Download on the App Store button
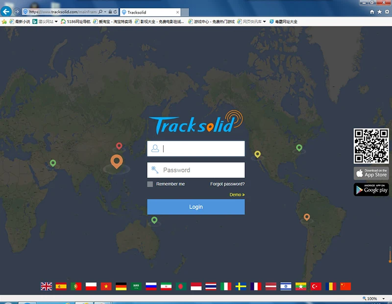This screenshot has width=392, height=304. click(x=371, y=173)
